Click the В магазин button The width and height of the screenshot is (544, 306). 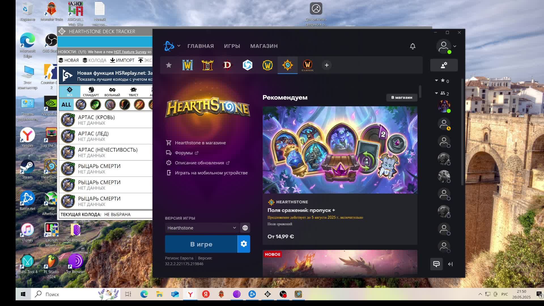(401, 97)
